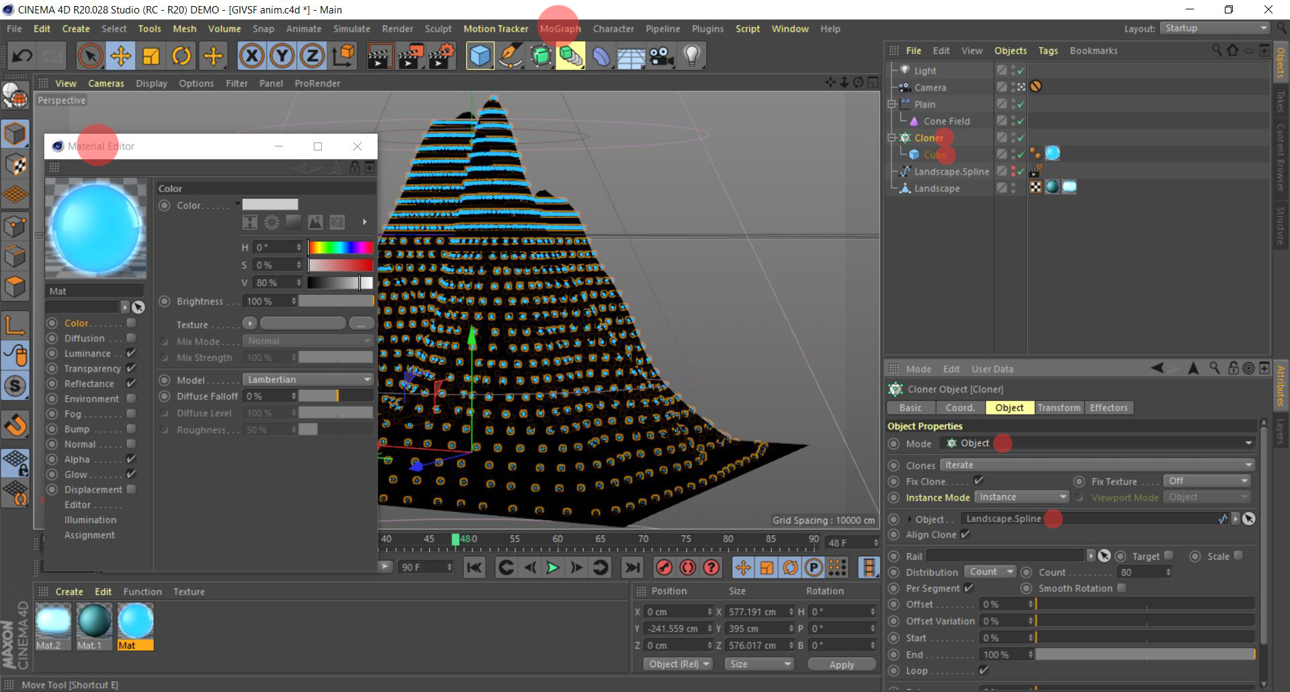Switch to the Coord. tab
The image size is (1290, 692).
pos(960,408)
